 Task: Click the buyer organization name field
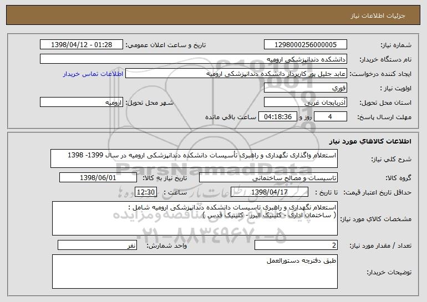[x=194, y=59]
